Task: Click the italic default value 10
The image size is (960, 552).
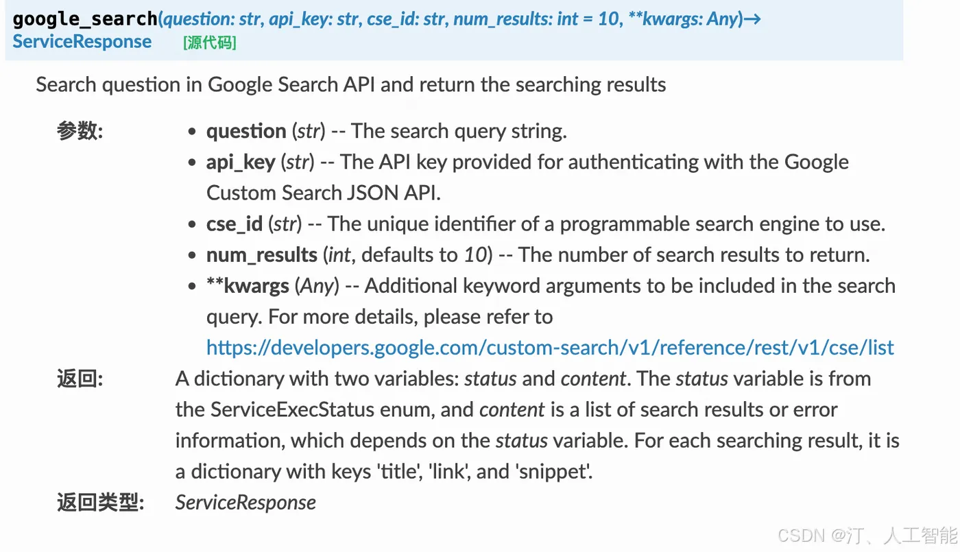Action: click(x=475, y=255)
